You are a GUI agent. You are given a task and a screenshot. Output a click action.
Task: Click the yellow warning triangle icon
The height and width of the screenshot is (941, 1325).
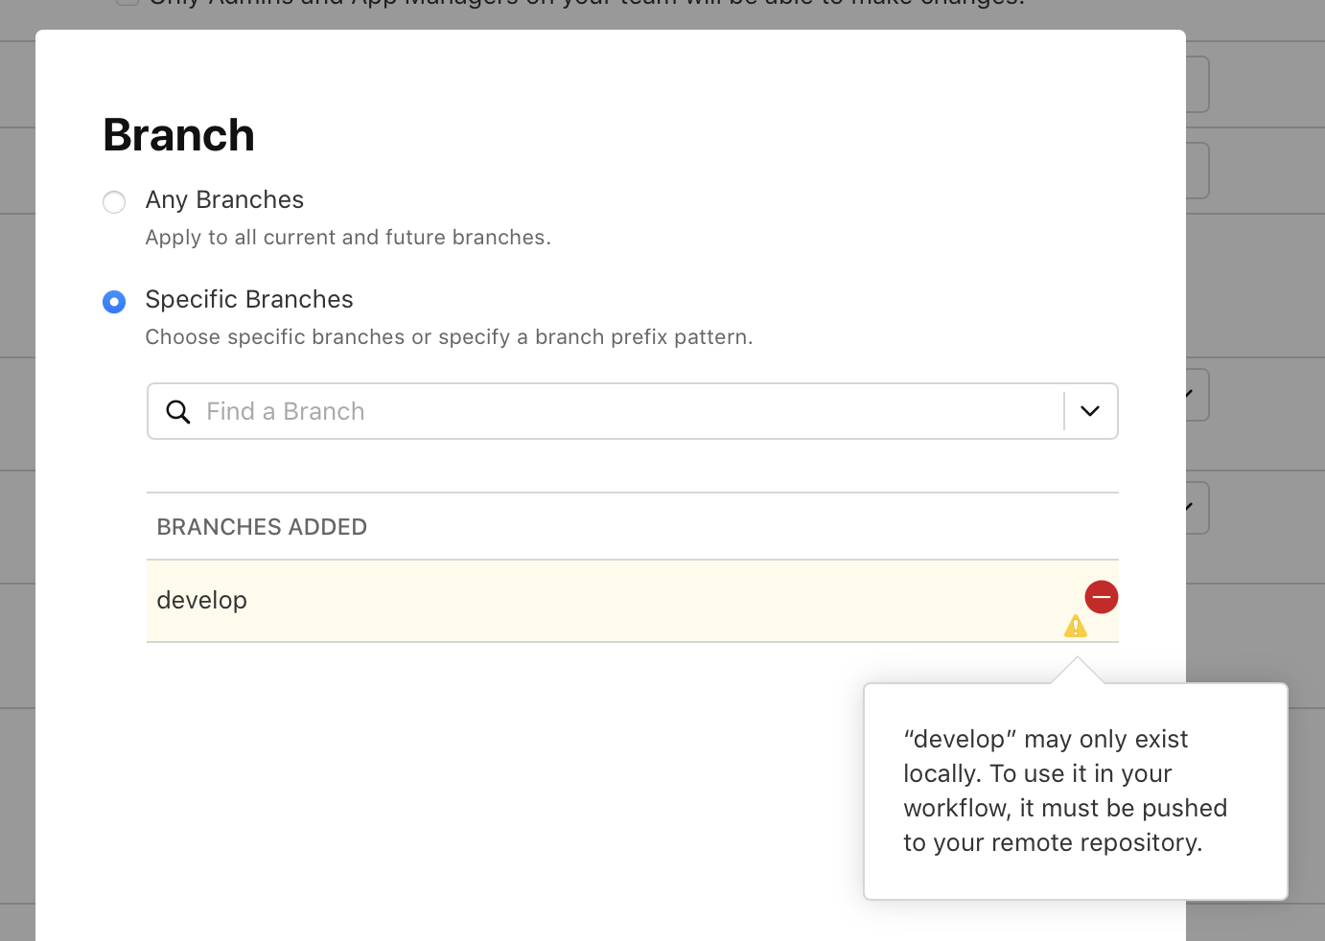tap(1076, 627)
